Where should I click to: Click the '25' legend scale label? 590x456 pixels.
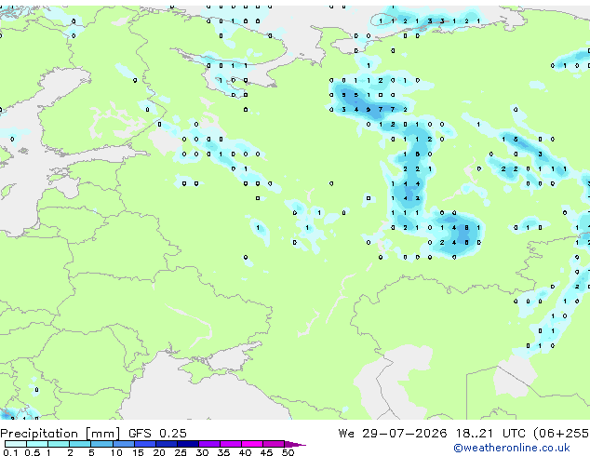coord(181,452)
